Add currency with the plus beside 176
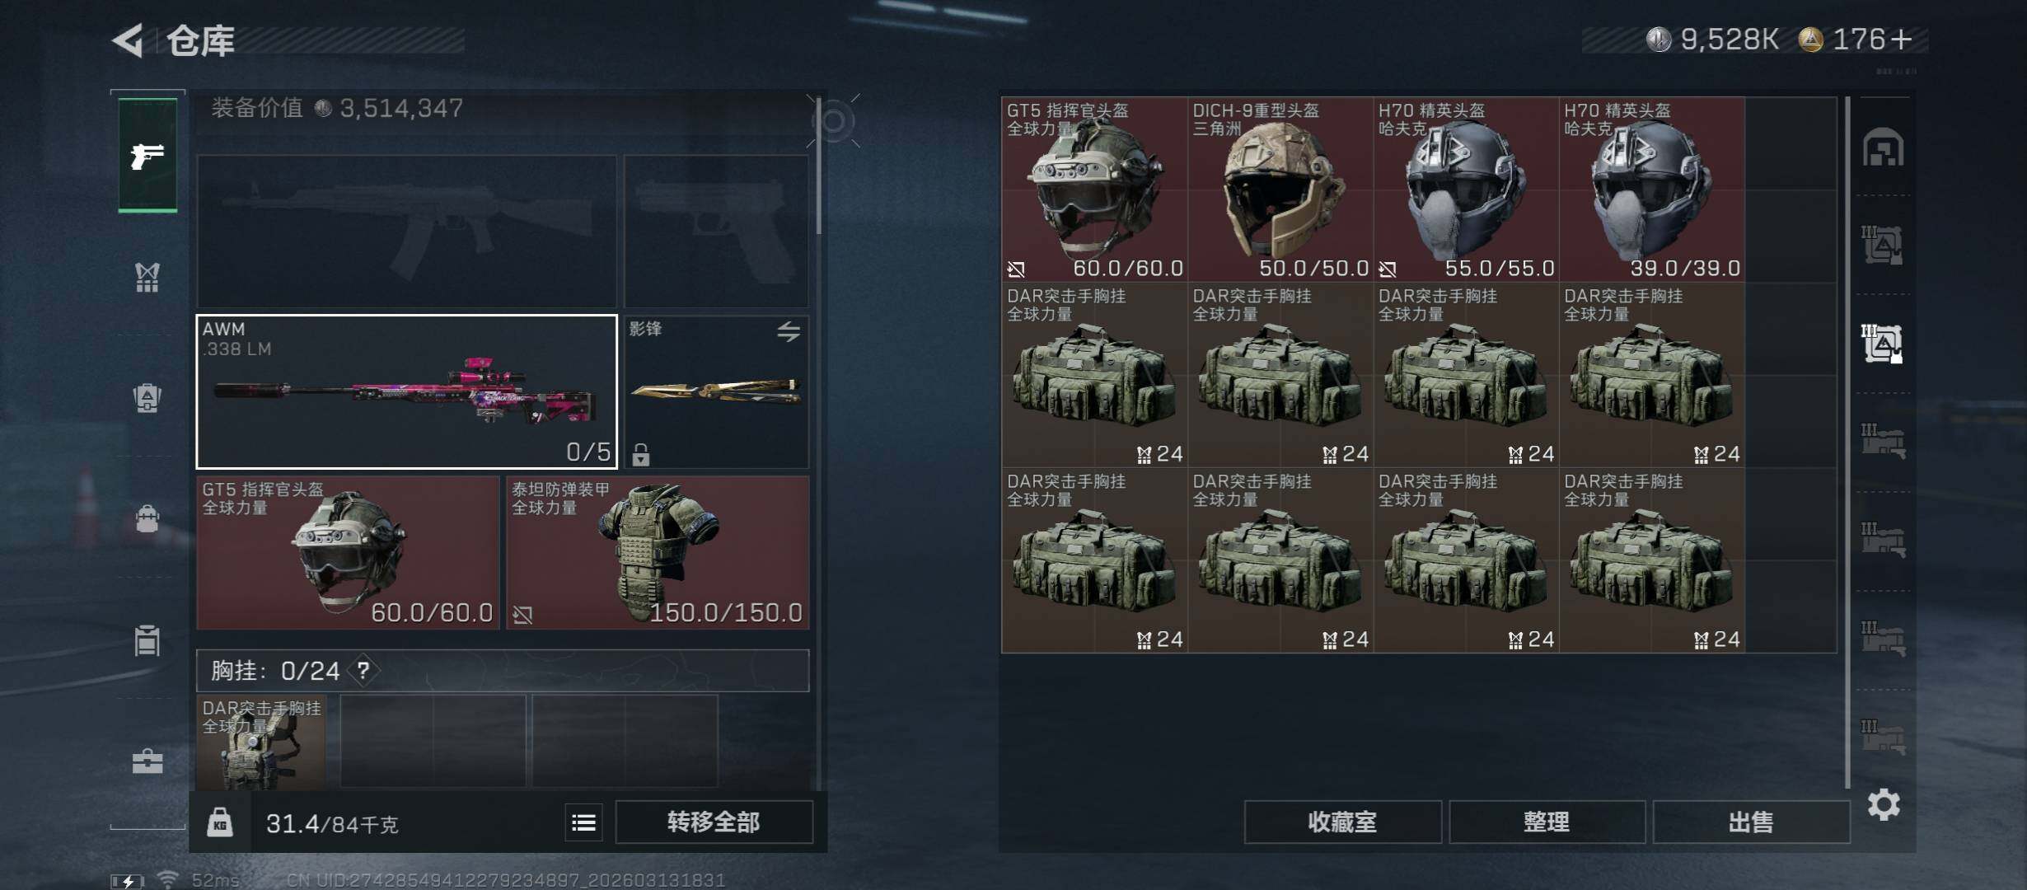The width and height of the screenshot is (2027, 890). (1902, 39)
